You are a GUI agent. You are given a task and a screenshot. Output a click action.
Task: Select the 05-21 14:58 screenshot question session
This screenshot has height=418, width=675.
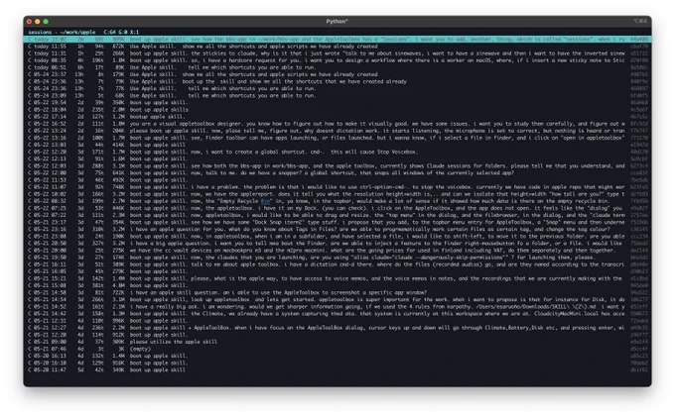(x=337, y=292)
